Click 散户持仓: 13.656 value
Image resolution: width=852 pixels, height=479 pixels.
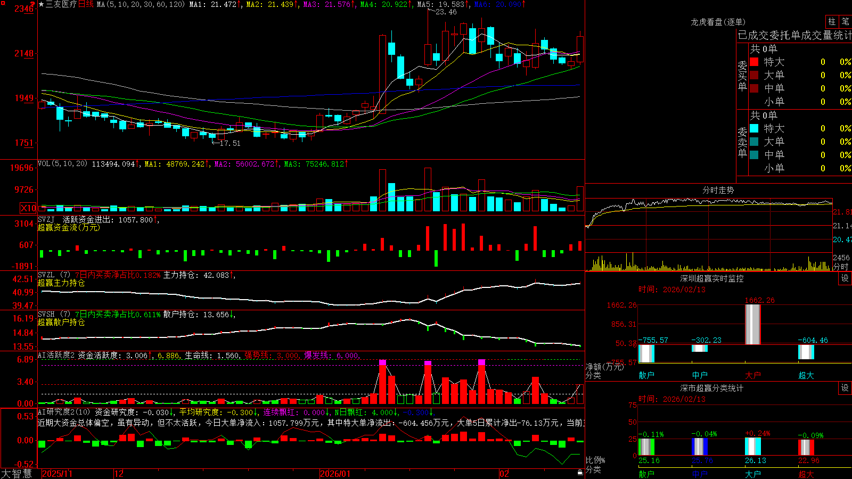196,315
